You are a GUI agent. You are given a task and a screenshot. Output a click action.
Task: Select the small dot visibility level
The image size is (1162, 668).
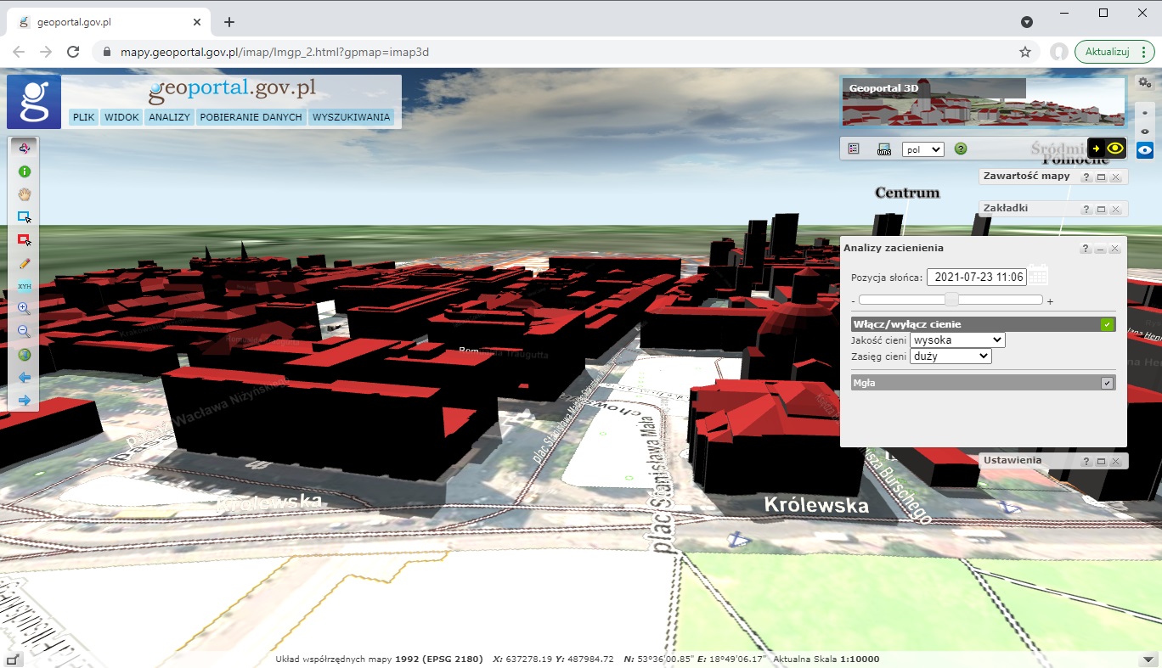point(1145,112)
